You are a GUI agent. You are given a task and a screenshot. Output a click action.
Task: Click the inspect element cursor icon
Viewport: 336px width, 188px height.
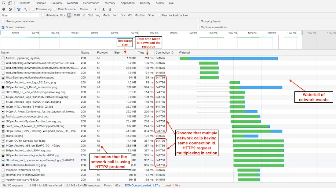click(x=4, y=3)
